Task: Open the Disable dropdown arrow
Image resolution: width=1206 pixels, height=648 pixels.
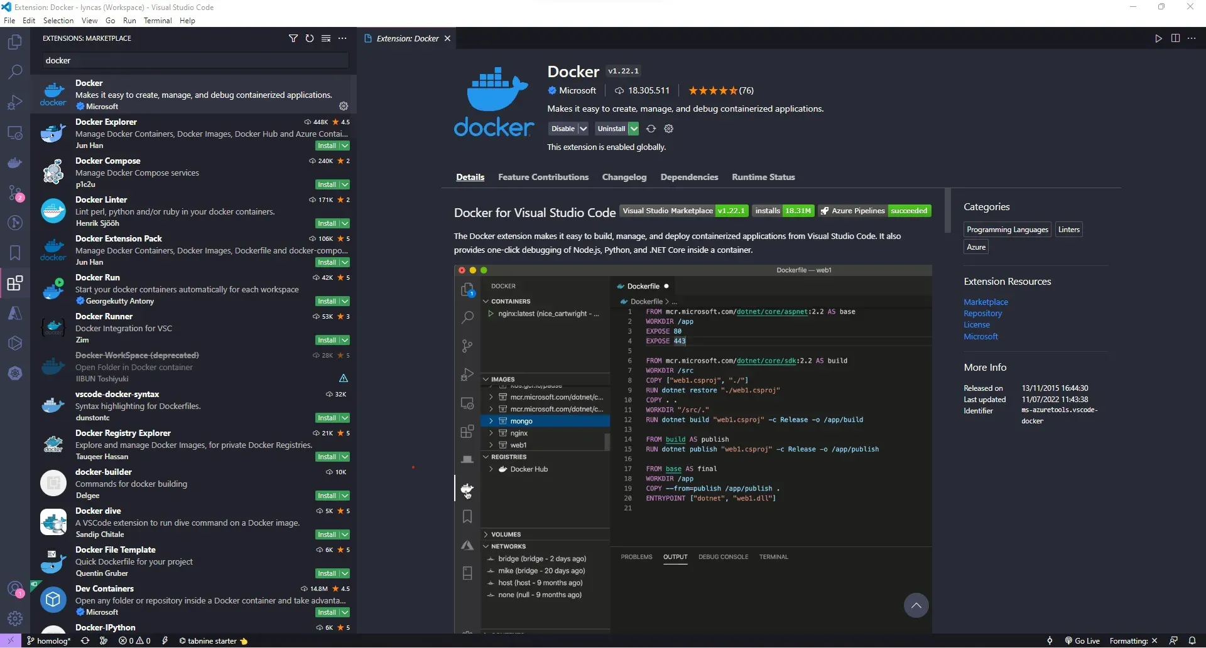Action: [x=583, y=129]
